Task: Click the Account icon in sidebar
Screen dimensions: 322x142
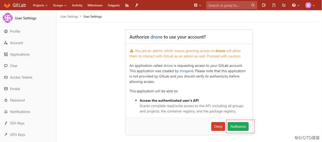Action: [6, 43]
